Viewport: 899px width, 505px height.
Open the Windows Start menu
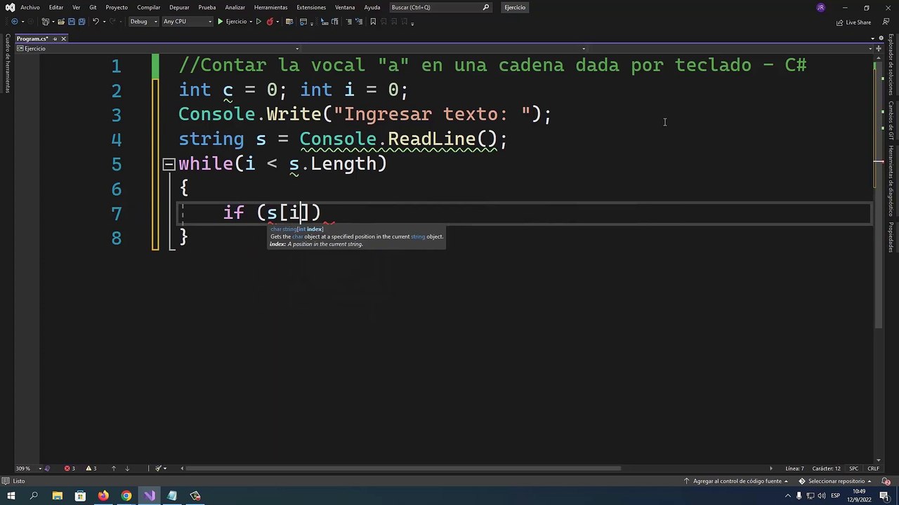click(x=11, y=496)
